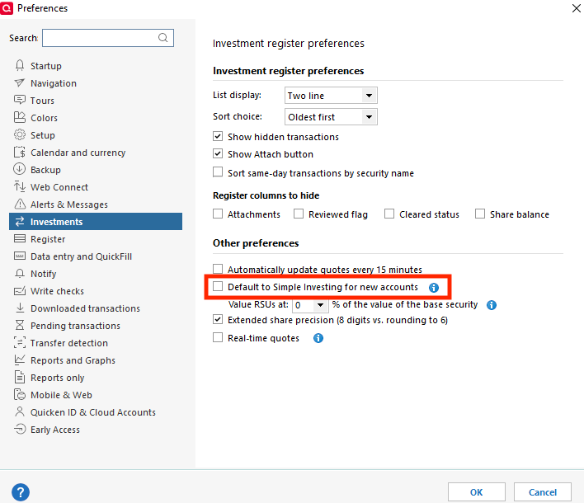
Task: Click the Write checks pen icon
Action: click(20, 291)
